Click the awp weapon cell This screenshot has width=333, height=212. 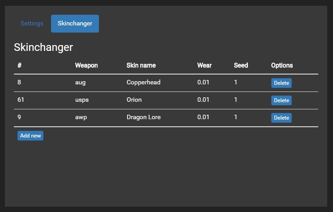tap(81, 117)
